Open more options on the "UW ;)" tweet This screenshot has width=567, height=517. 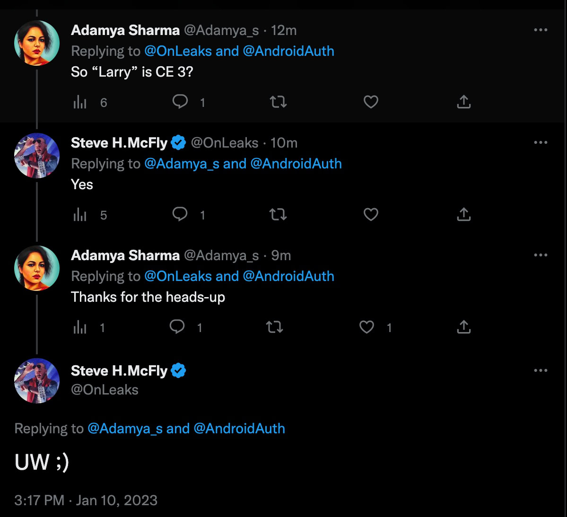(x=541, y=370)
